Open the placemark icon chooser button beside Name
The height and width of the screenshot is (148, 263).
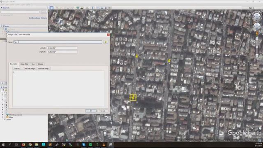pyautogui.click(x=106, y=42)
